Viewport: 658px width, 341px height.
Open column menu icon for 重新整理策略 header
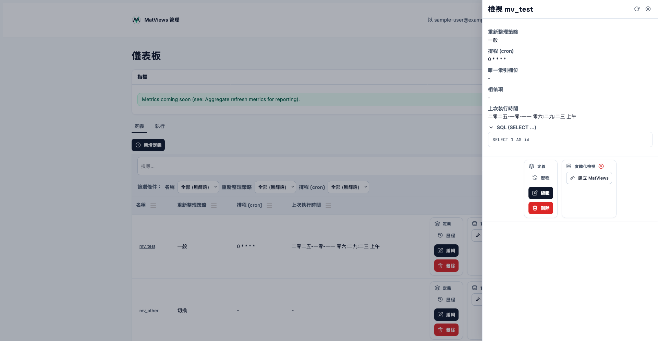tap(214, 205)
